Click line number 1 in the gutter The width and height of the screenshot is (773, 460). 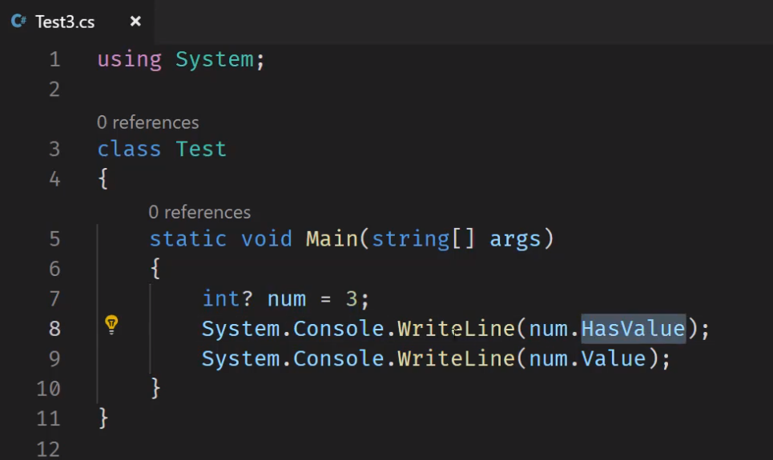[54, 59]
